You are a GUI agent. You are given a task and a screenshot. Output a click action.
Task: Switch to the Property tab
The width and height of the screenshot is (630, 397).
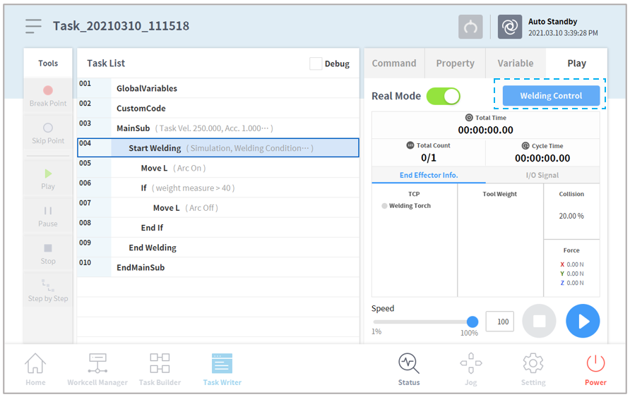pyautogui.click(x=455, y=63)
